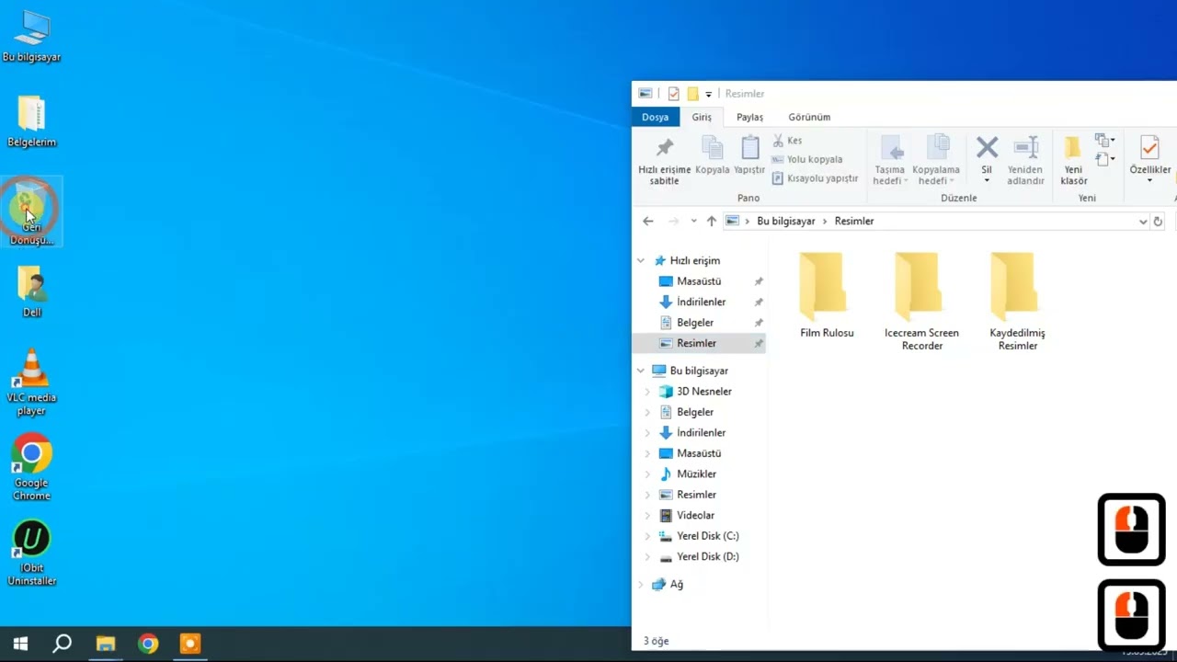Click the Kes scissors command
Viewport: 1177px width, 662px height.
tap(787, 141)
